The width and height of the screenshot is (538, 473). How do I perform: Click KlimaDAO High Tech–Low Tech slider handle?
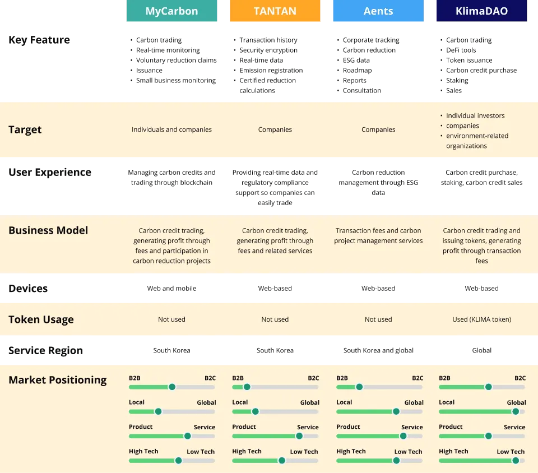[x=516, y=461]
